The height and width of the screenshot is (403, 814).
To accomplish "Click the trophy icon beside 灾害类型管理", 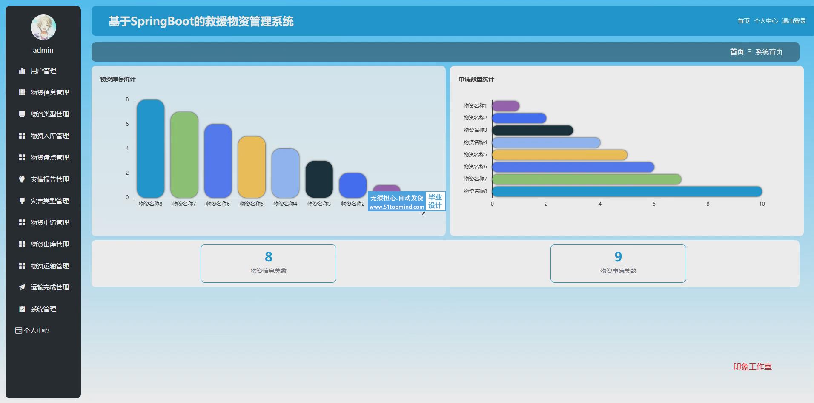I will click(x=22, y=201).
